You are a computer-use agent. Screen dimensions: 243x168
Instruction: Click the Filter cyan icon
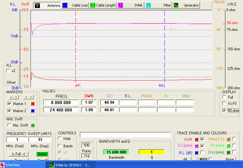tap(148, 5)
